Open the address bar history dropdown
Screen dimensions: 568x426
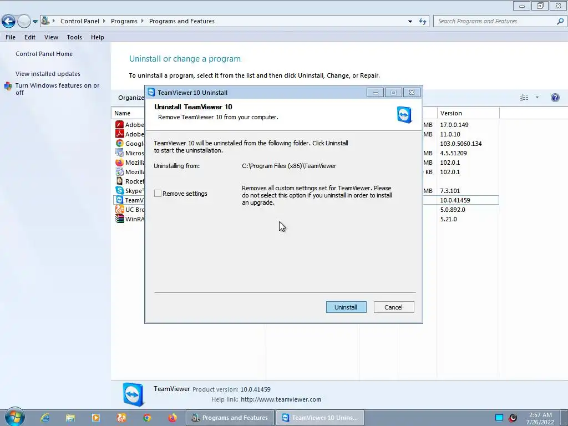coord(410,22)
